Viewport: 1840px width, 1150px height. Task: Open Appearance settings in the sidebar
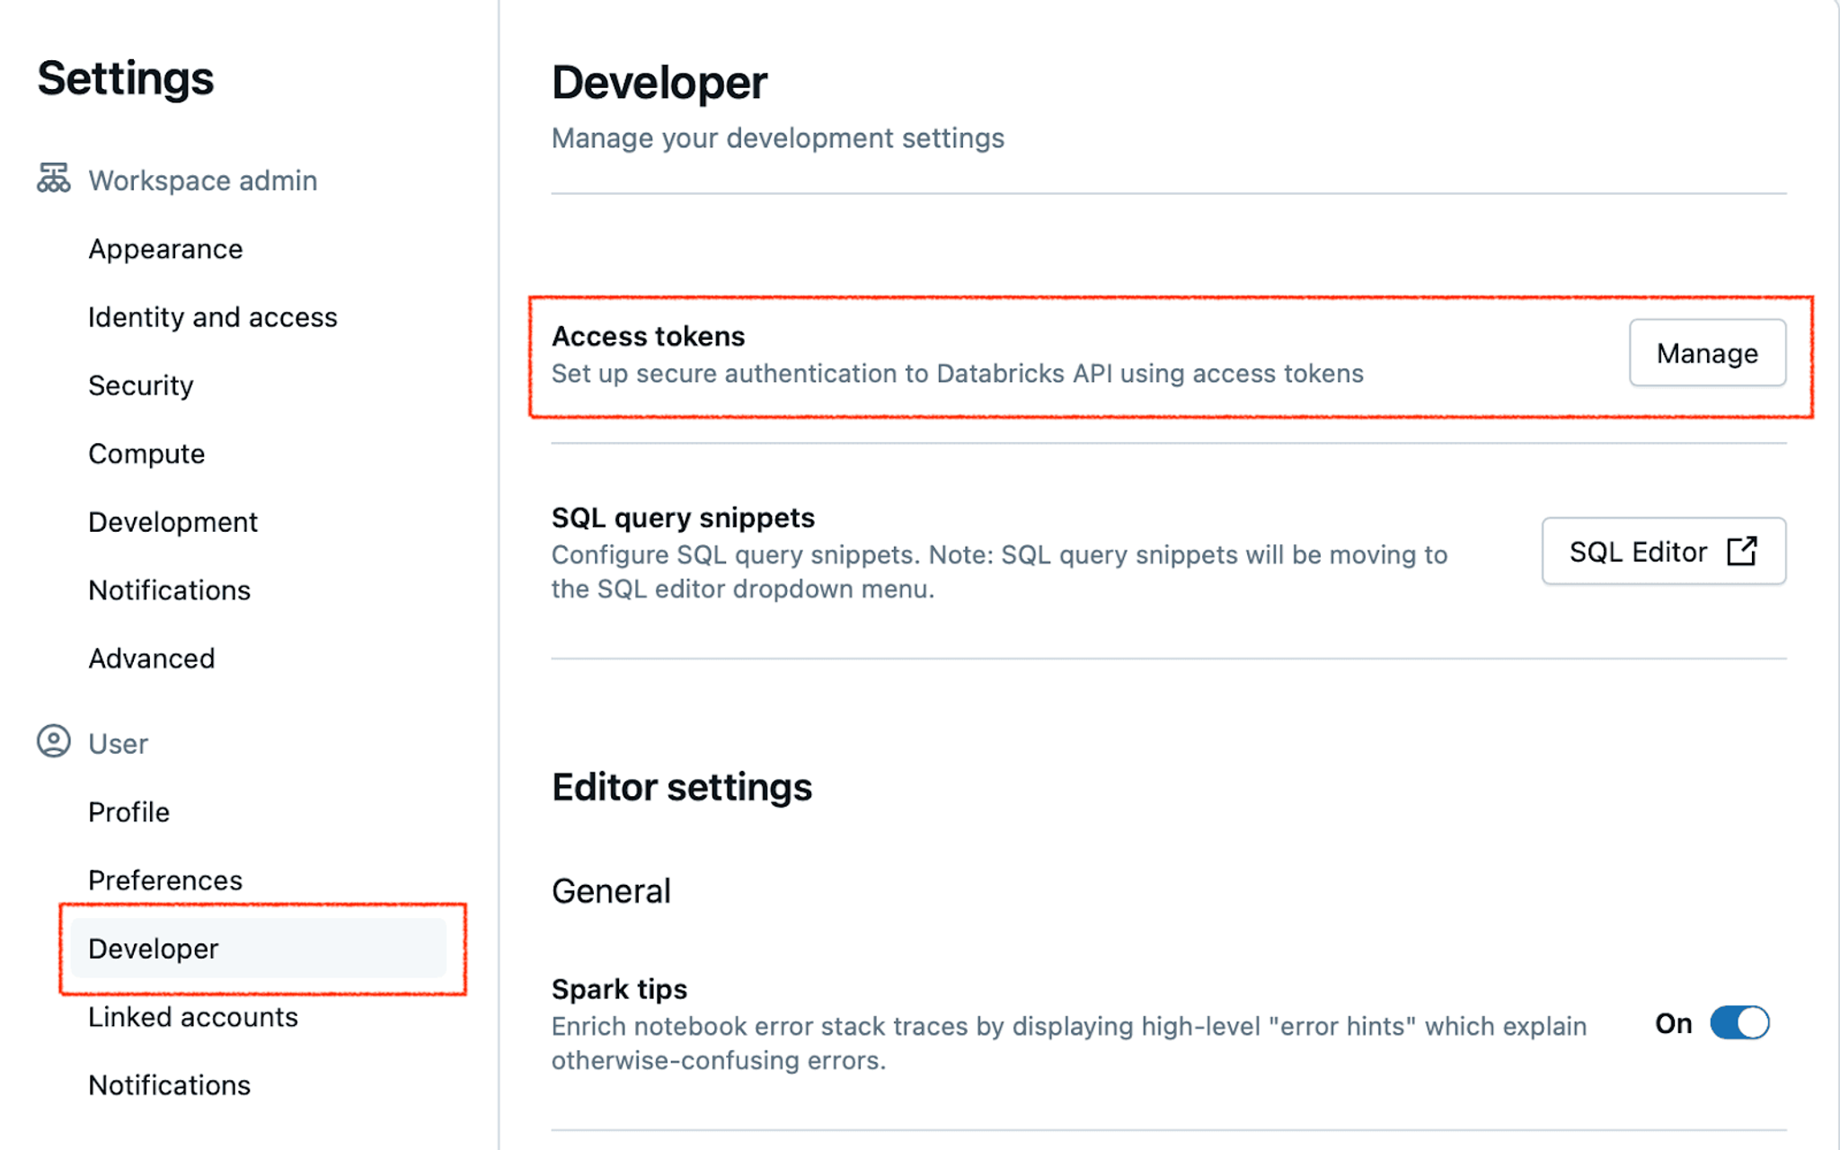click(165, 249)
